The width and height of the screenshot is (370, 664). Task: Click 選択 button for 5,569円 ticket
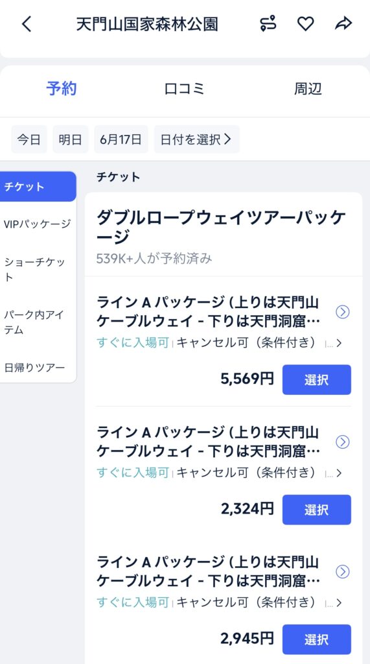(x=316, y=379)
